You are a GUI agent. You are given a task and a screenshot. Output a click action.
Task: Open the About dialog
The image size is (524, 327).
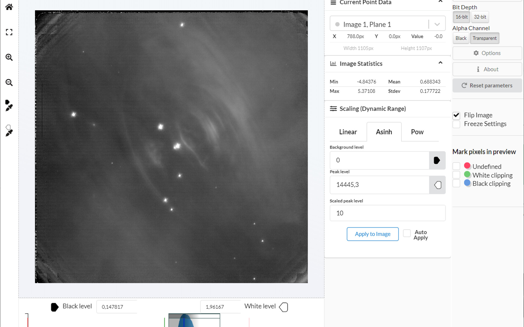click(487, 69)
